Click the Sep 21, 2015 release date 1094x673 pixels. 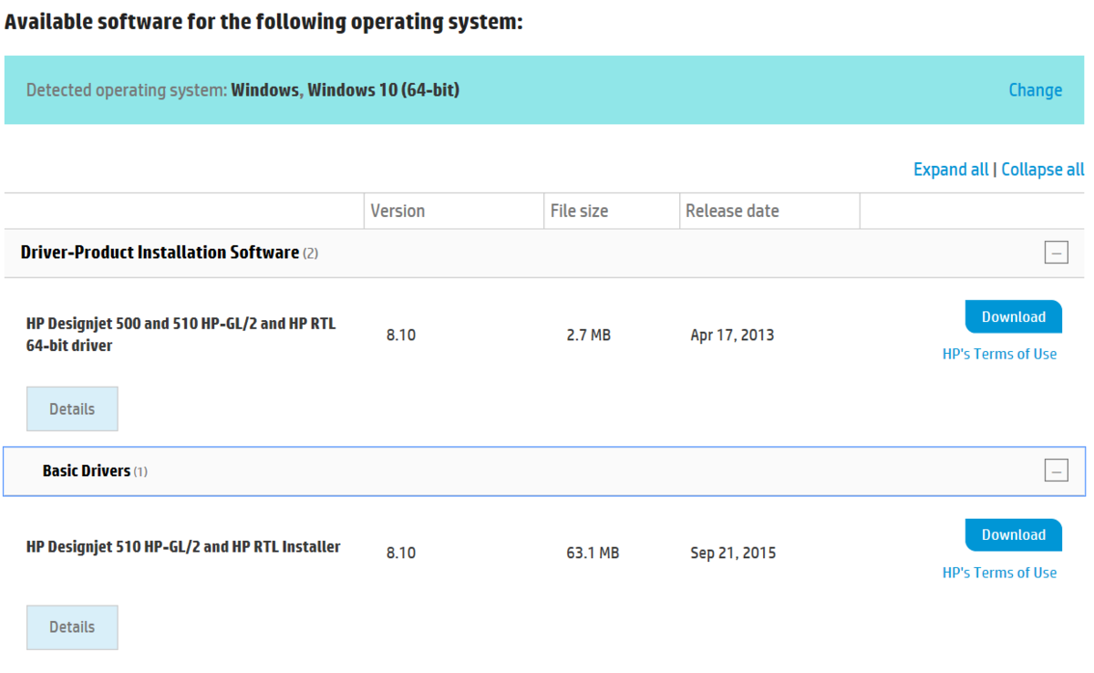pyautogui.click(x=733, y=553)
